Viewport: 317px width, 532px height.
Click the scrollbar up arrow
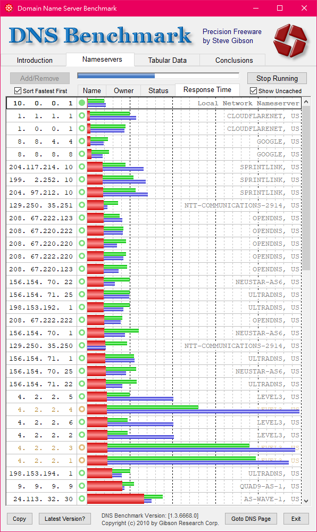(x=306, y=102)
